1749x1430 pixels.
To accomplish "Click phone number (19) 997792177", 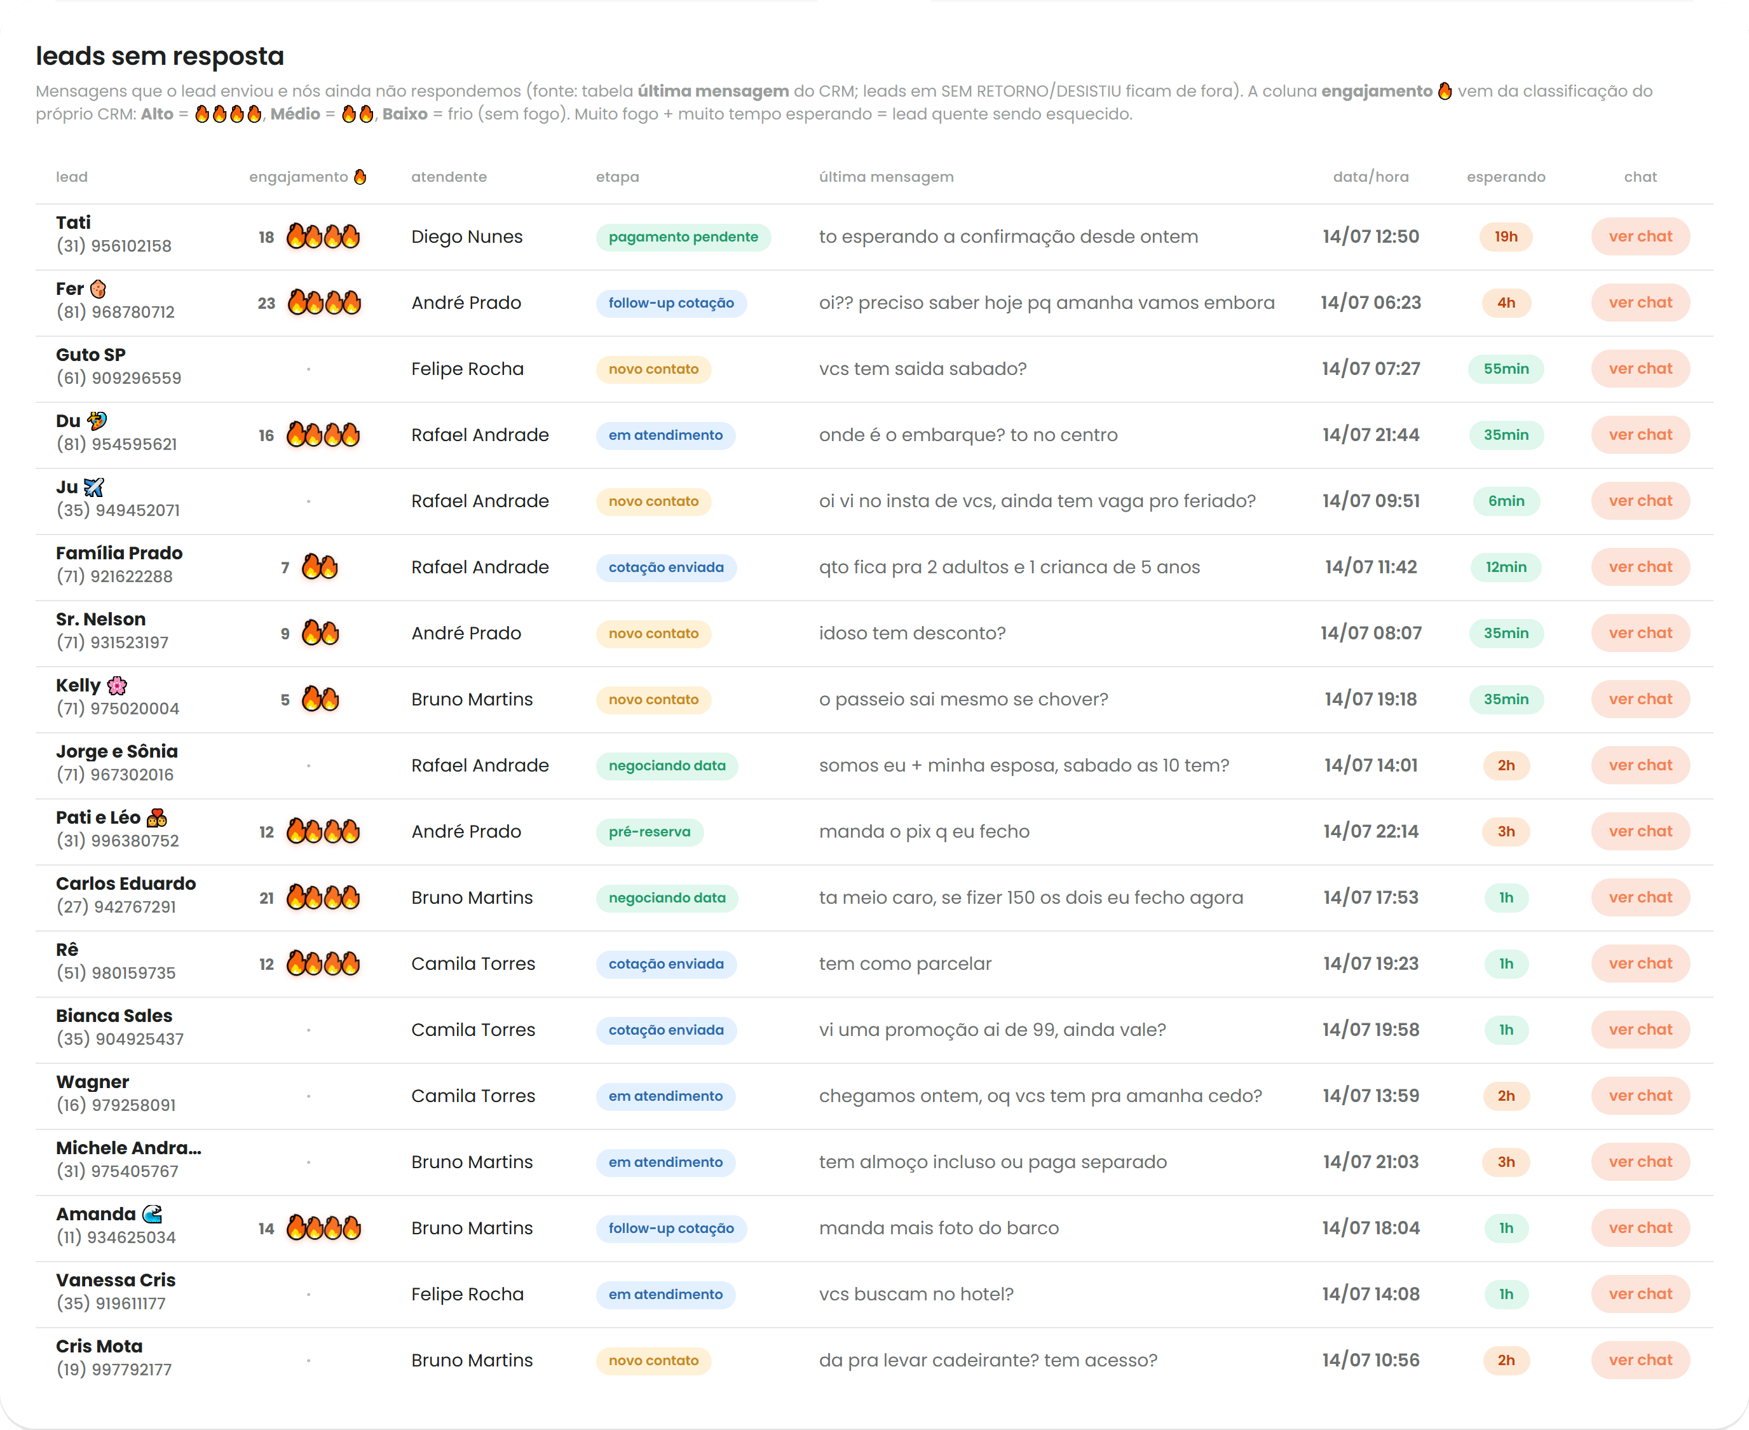I will [114, 1370].
